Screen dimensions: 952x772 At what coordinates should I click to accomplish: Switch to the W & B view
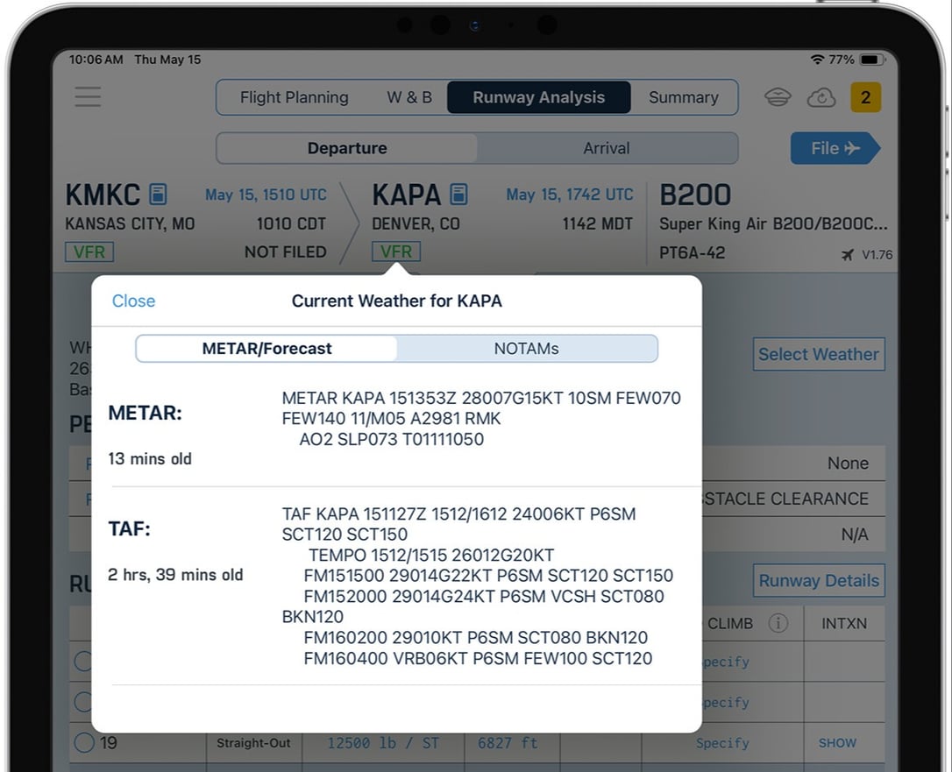(x=409, y=97)
